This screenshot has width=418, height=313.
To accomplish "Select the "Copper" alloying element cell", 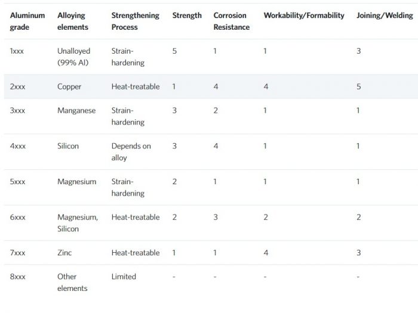I will 69,86.
